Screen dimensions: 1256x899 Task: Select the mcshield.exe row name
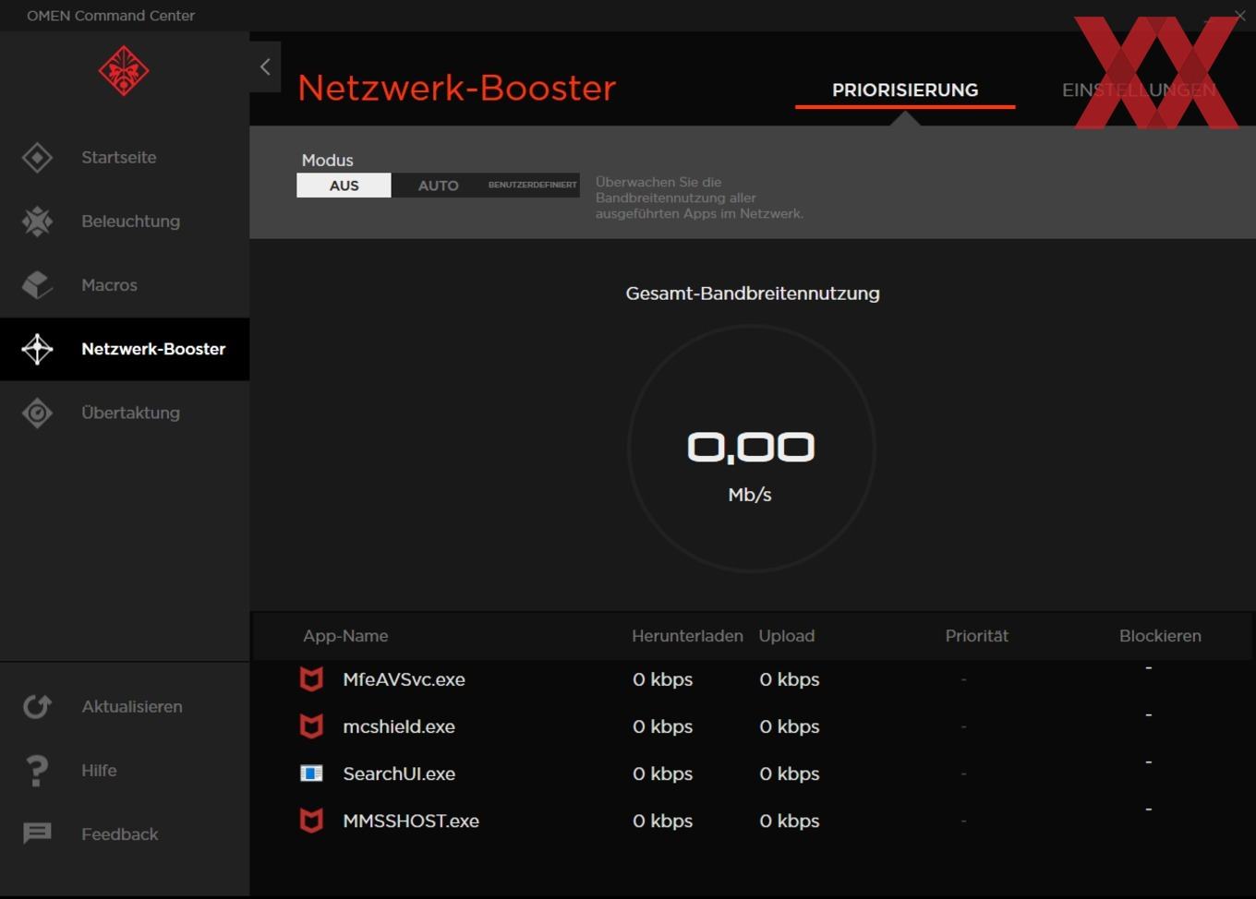[399, 726]
